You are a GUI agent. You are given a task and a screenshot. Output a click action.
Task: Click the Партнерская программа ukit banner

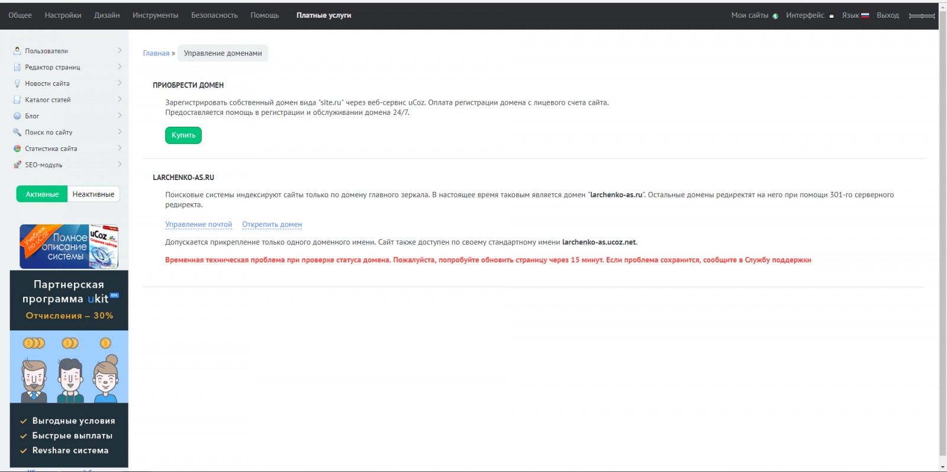(69, 369)
